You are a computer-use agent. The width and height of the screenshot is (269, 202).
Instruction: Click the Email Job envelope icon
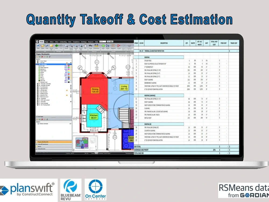(x=51, y=46)
